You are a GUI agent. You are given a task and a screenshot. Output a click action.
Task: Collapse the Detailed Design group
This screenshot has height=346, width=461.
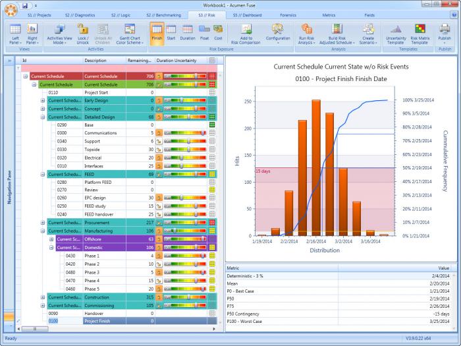click(x=43, y=117)
